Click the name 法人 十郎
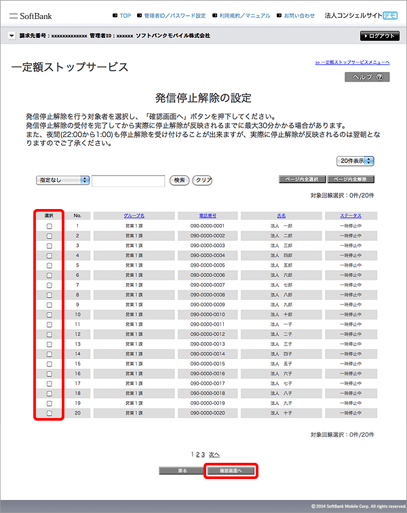407x513 pixels. click(x=282, y=314)
